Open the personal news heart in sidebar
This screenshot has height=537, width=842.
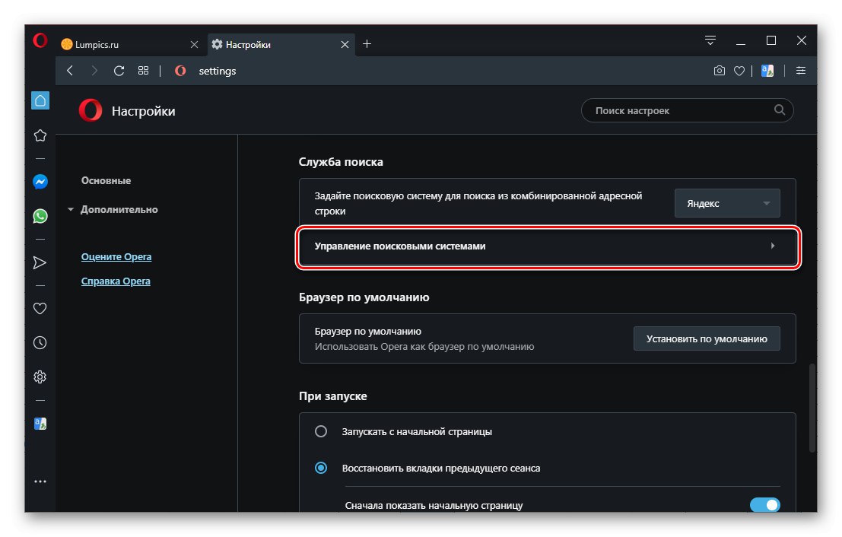(40, 309)
